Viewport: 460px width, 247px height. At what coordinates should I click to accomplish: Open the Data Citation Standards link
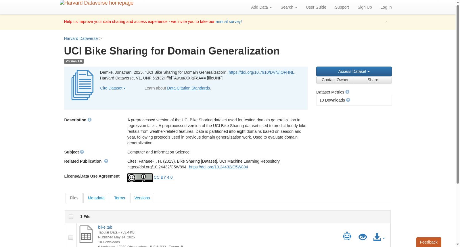pyautogui.click(x=188, y=88)
